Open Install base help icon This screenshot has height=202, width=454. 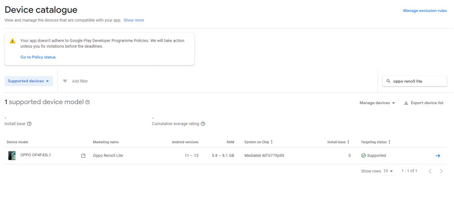tap(29, 124)
